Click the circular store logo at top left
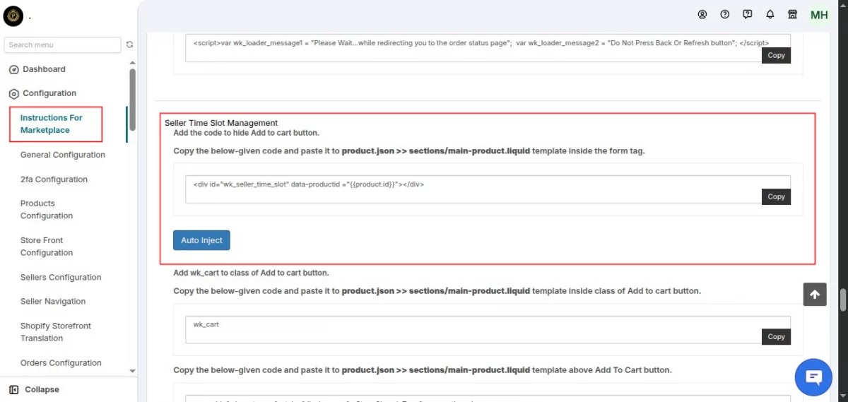The image size is (848, 402). pos(13,16)
